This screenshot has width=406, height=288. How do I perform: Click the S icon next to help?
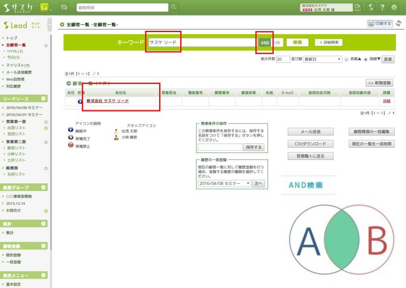371,7
